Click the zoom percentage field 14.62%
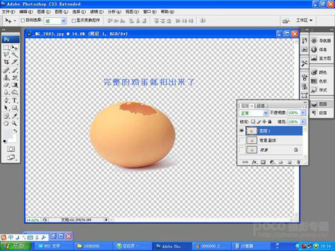The image size is (335, 251). (x=33, y=220)
